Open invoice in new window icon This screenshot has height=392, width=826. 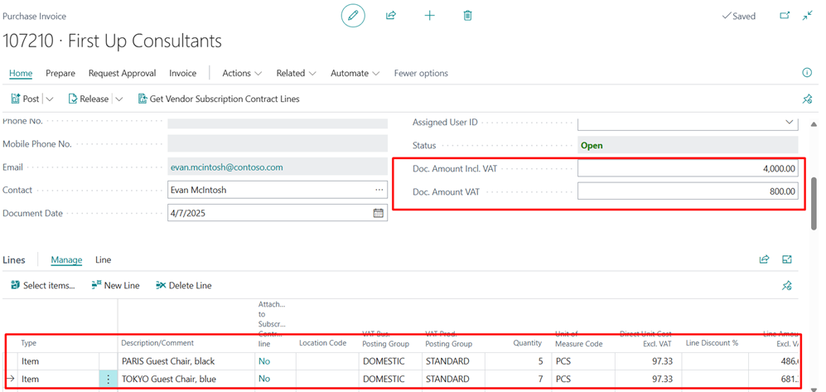(785, 16)
